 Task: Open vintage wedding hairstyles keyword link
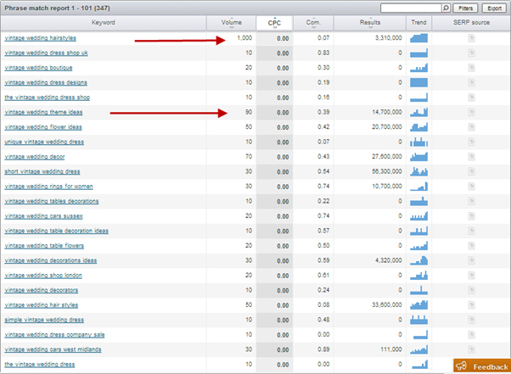click(41, 38)
